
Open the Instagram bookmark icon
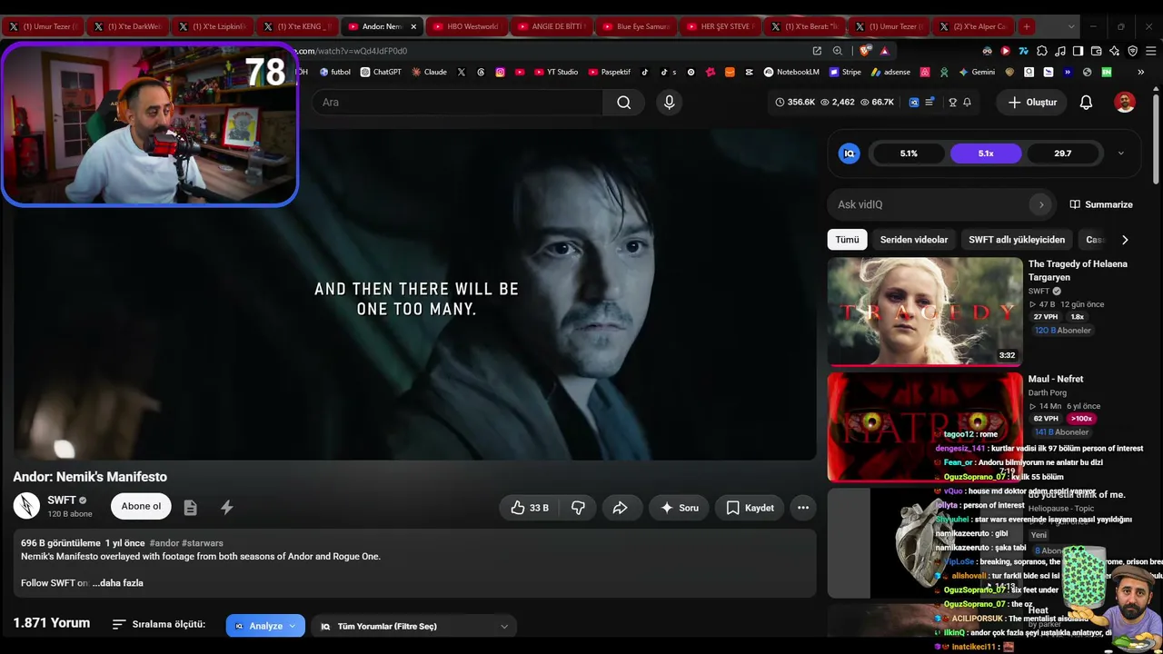click(x=500, y=72)
